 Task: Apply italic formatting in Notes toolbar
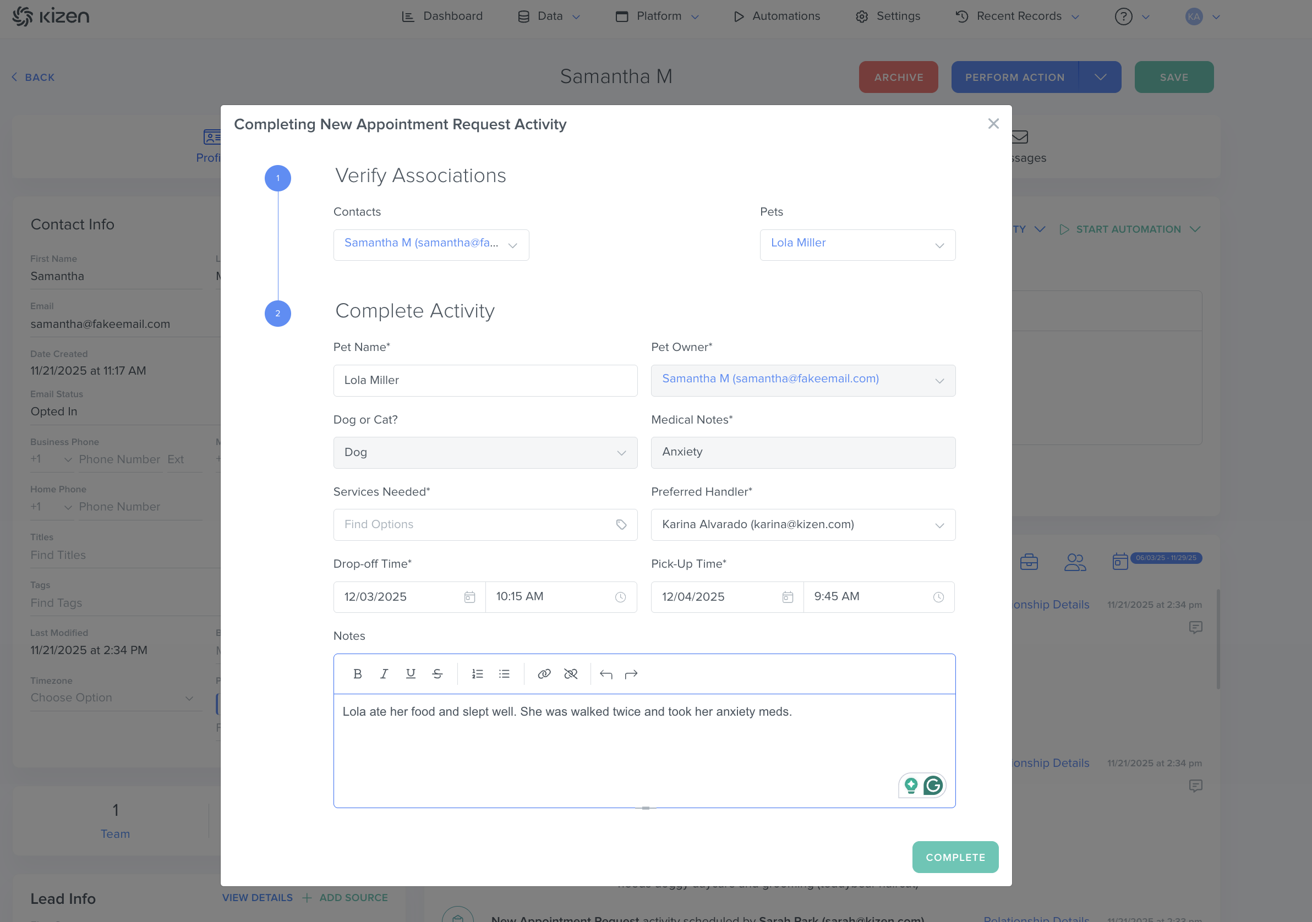tap(384, 674)
